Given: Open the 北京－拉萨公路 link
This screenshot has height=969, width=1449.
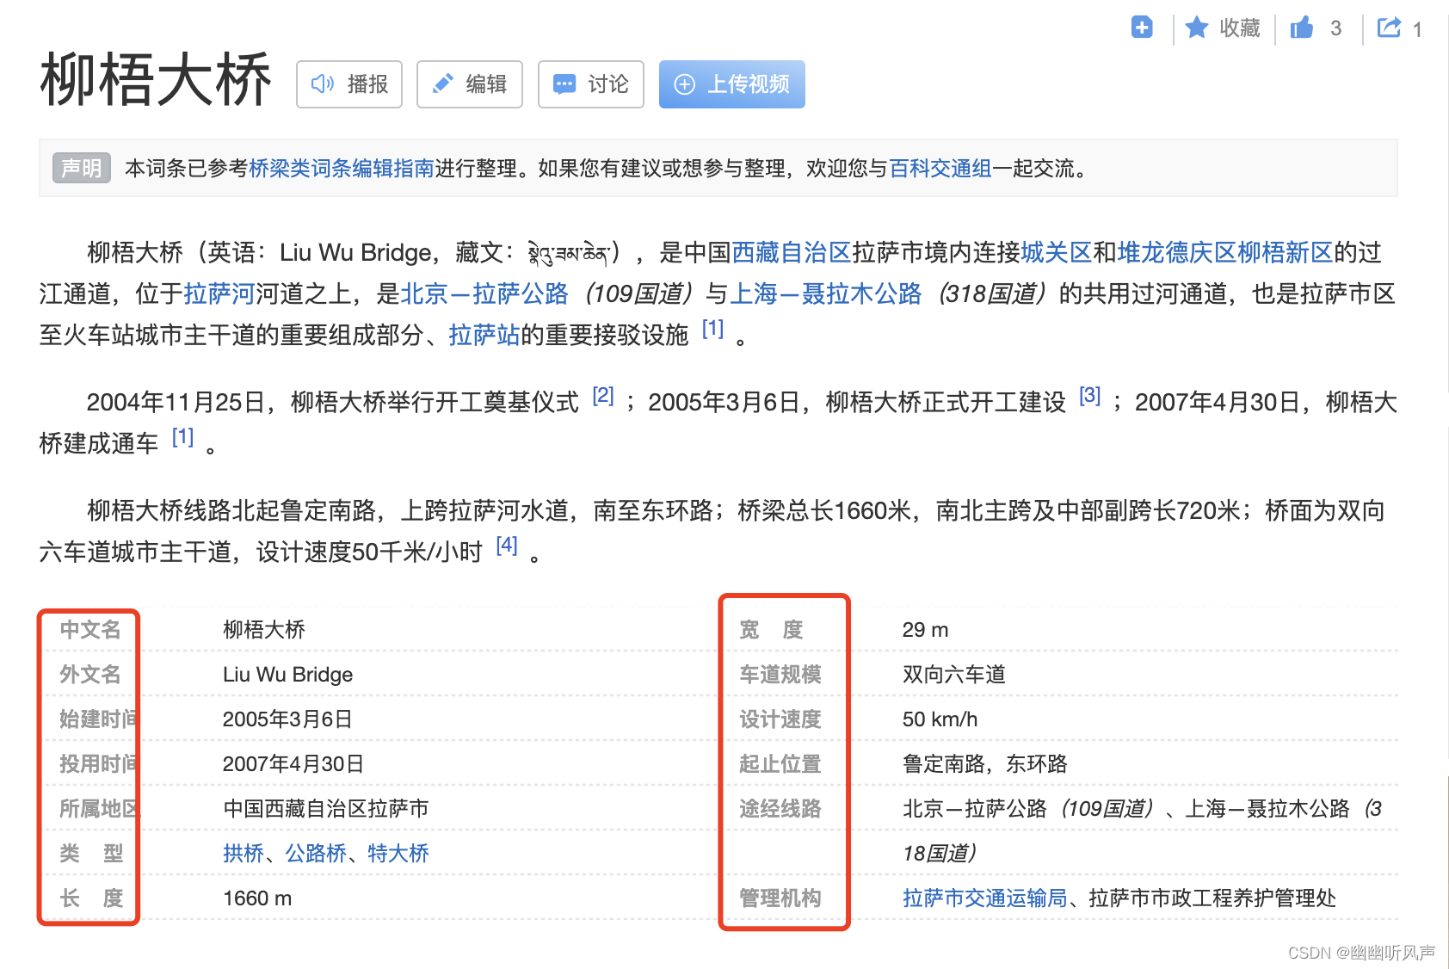Looking at the screenshot, I should coord(485,294).
